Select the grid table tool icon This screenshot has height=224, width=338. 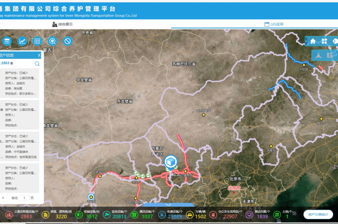click(37, 41)
